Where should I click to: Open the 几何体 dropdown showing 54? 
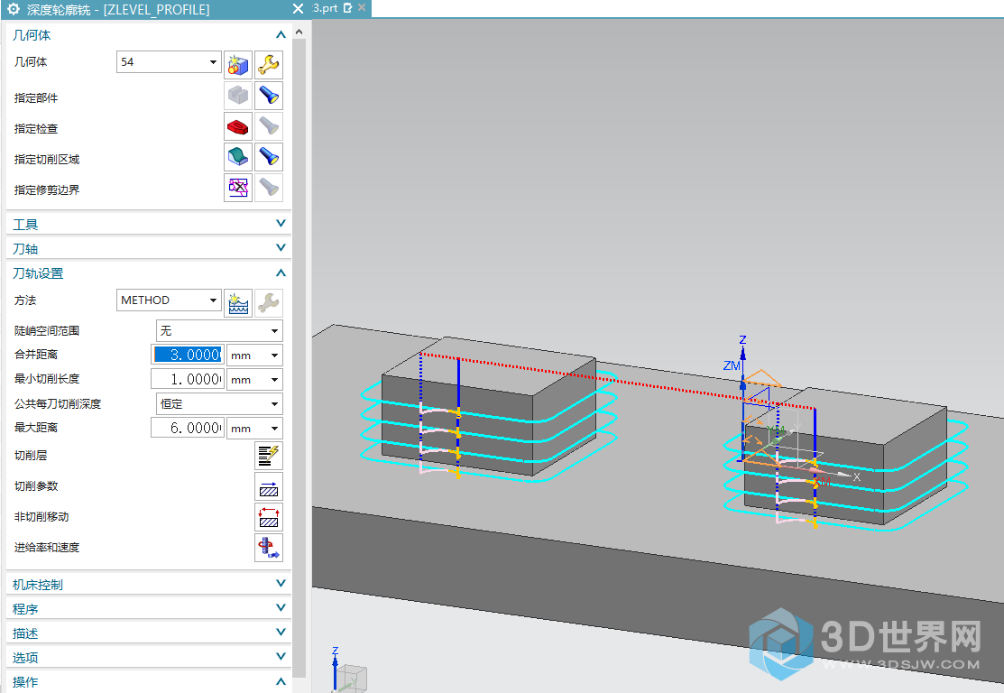[169, 62]
